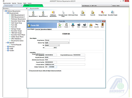Open Muhtasar Beyanname icon in top panel

click(x=53, y=14)
